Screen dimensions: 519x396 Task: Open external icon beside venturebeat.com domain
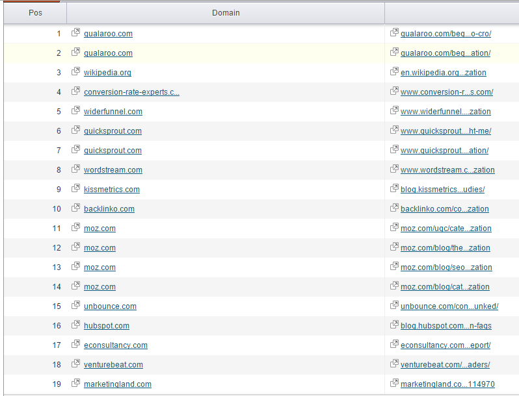click(76, 364)
